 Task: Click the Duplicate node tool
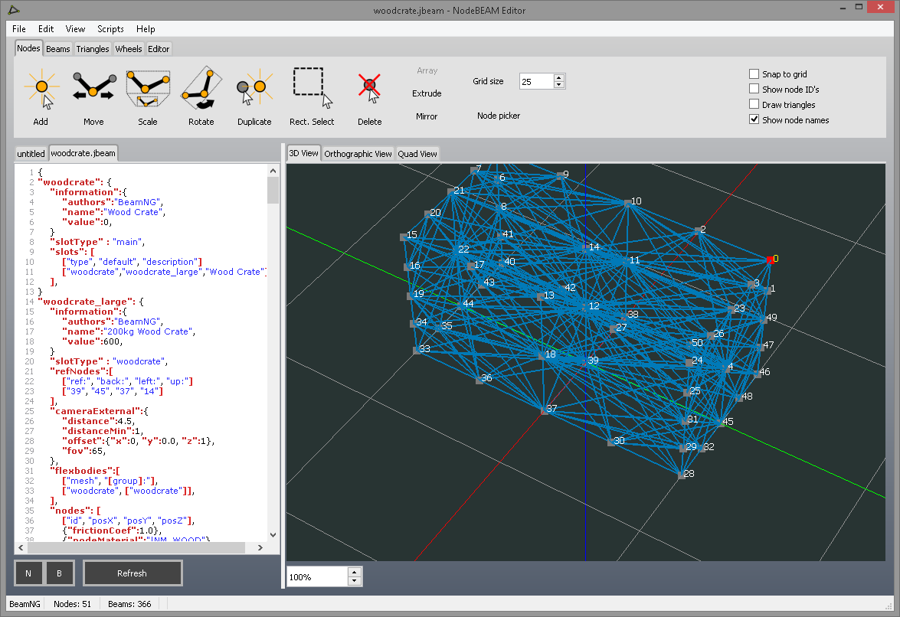[254, 96]
